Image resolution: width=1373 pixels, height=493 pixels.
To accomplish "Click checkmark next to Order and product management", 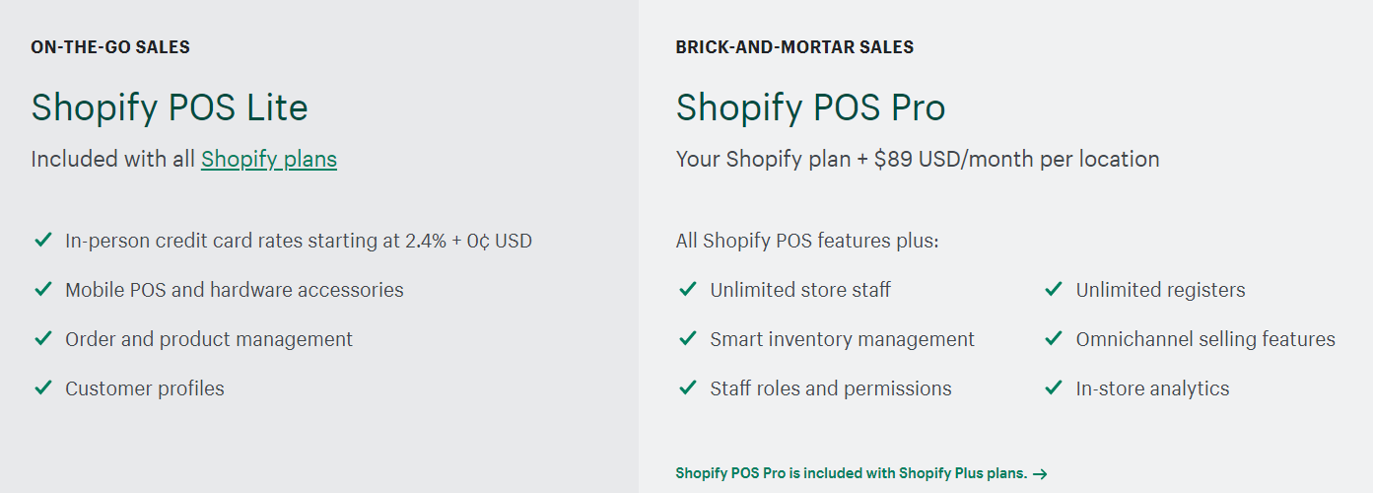I will pos(42,338).
